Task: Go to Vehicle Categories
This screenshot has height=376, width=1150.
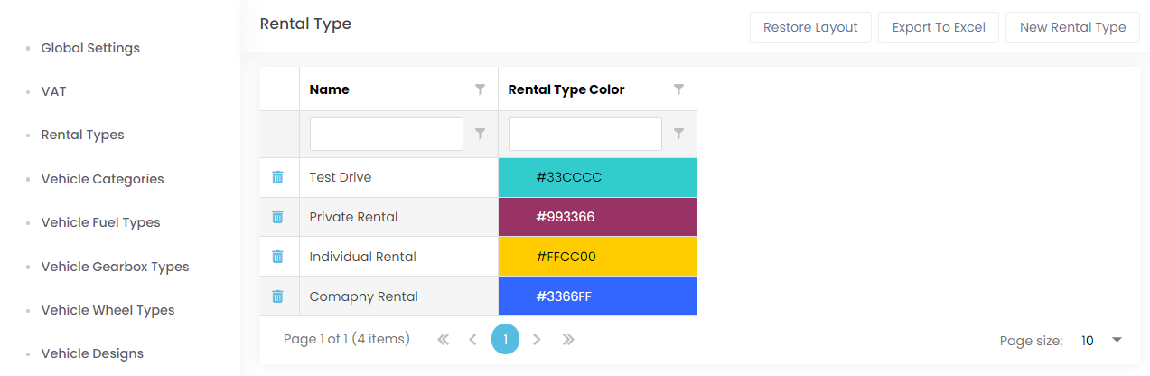Action: (x=102, y=179)
